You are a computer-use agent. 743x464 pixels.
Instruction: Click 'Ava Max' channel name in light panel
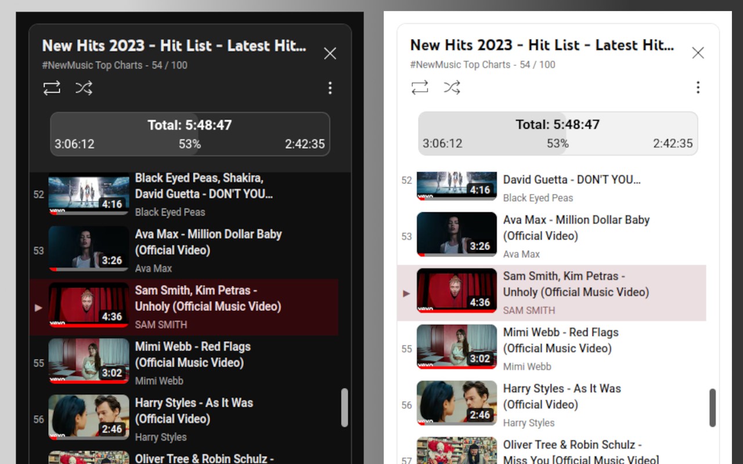pyautogui.click(x=521, y=254)
